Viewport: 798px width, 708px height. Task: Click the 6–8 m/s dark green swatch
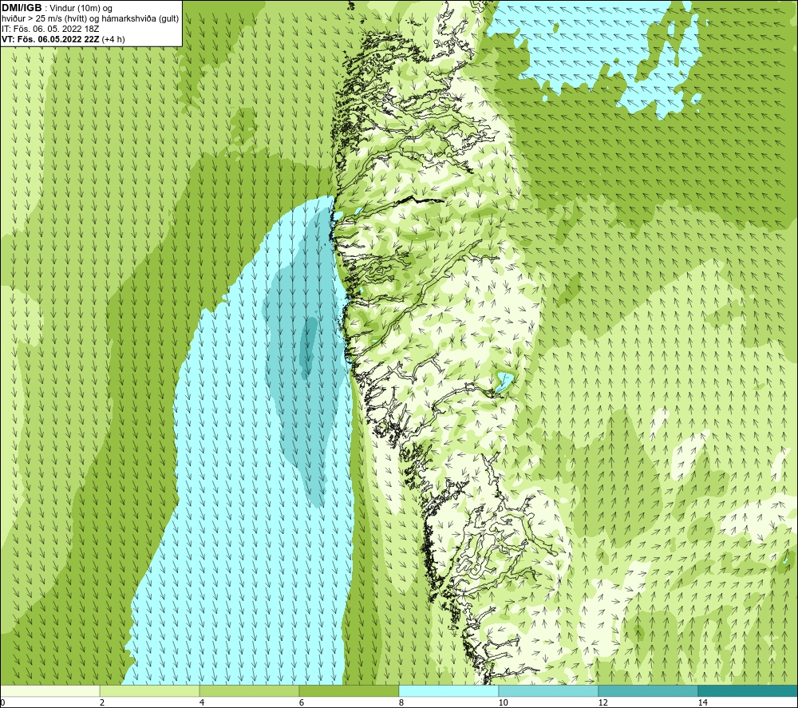coord(350,690)
